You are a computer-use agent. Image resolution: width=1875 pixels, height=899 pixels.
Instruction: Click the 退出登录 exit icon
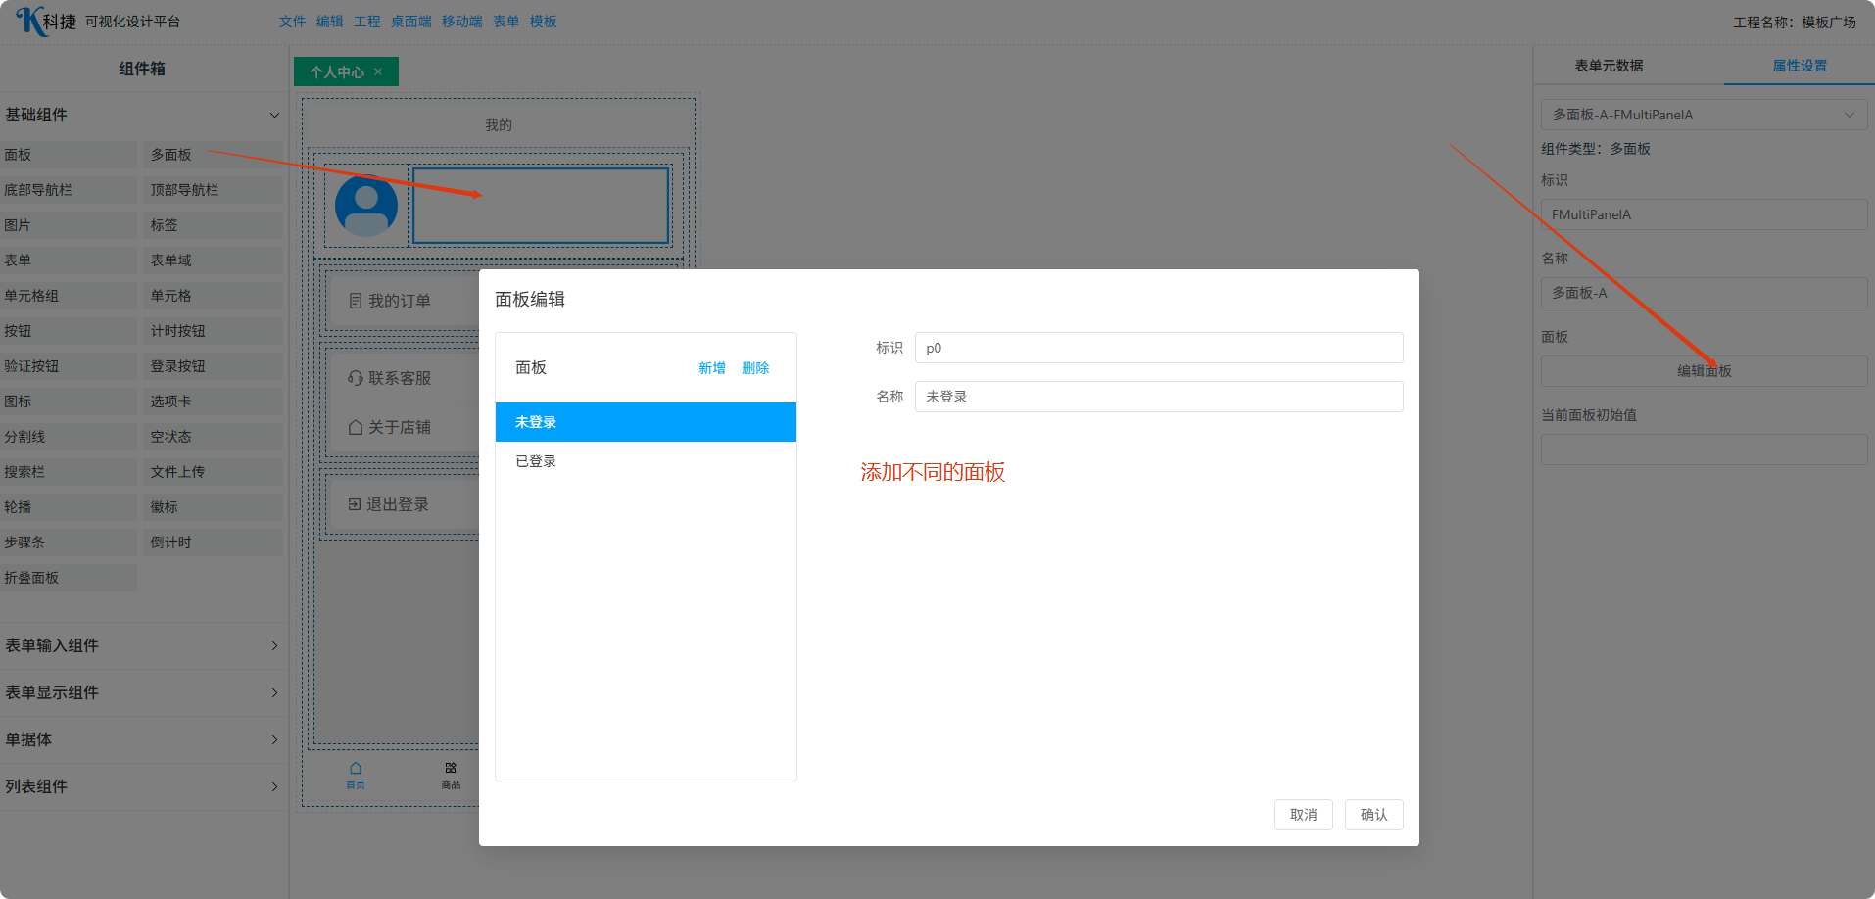tap(355, 504)
